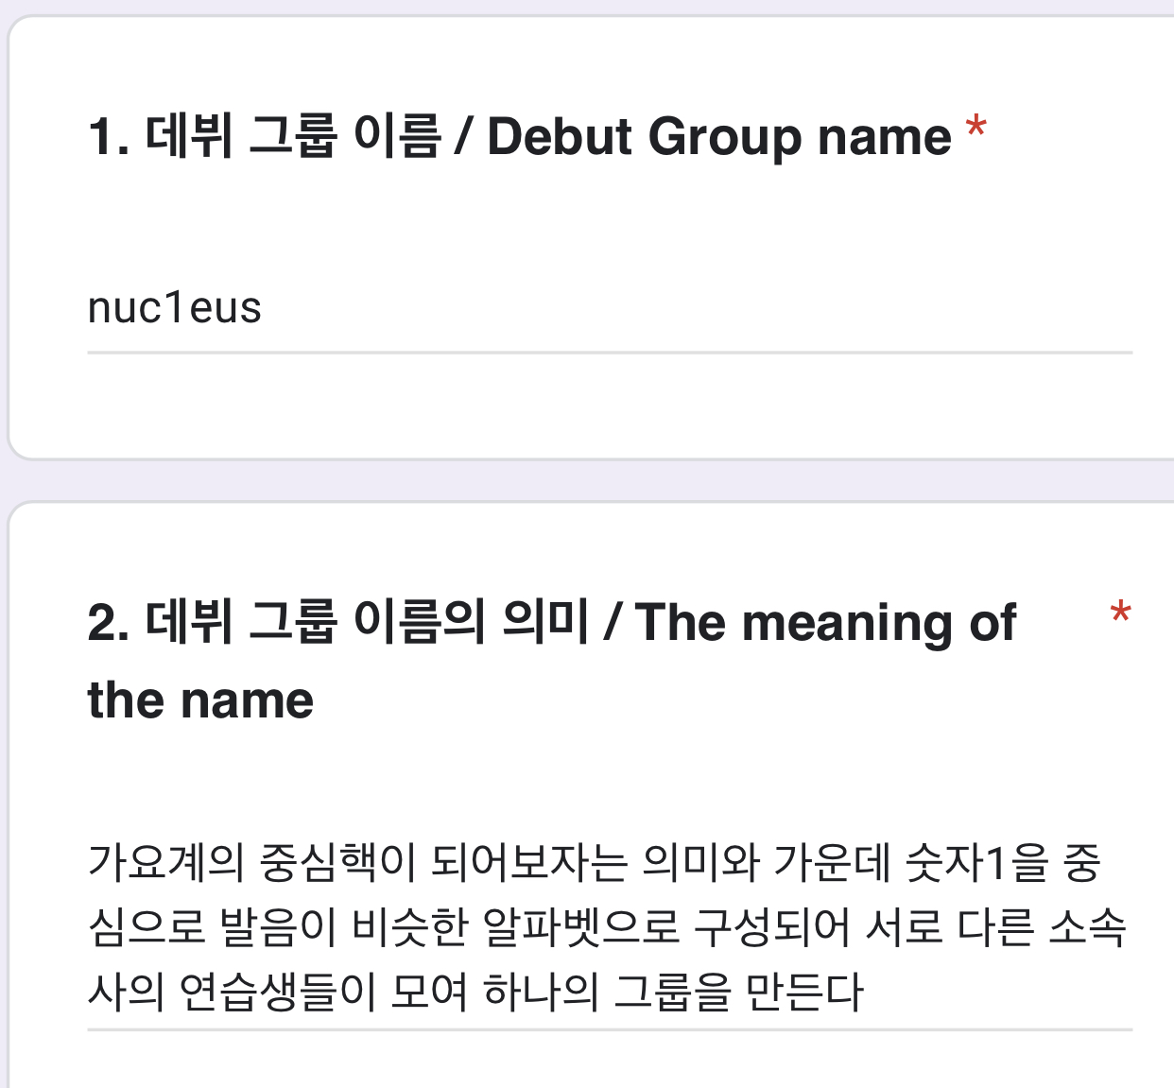
Task: Click empty area right of "nuc1eus" in the field
Action: tap(699, 308)
